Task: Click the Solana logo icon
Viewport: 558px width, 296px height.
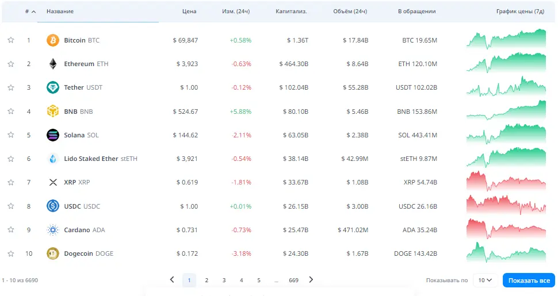Action: click(53, 135)
